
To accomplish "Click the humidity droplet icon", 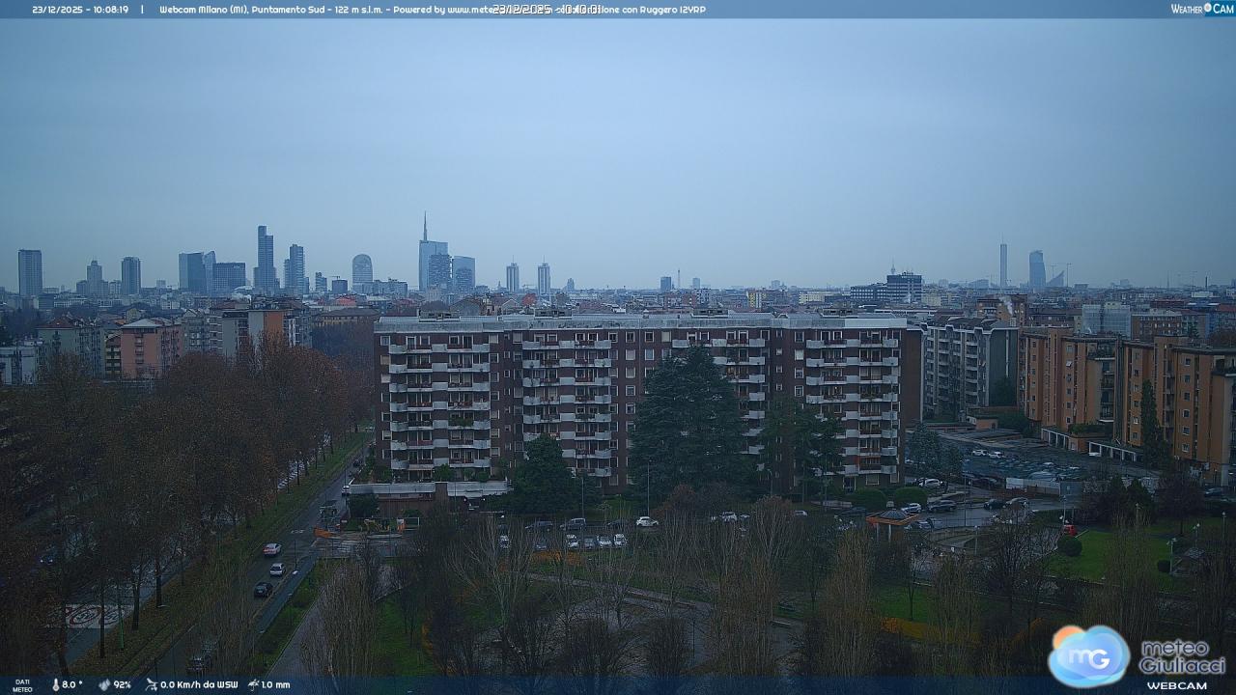I will pyautogui.click(x=104, y=684).
